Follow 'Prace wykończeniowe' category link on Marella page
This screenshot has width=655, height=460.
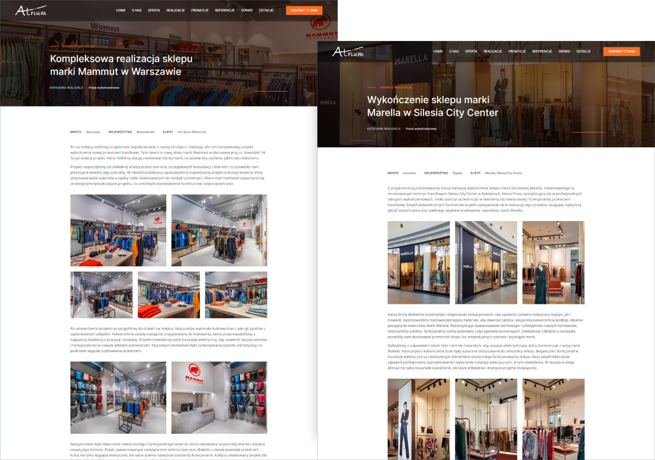(x=421, y=129)
